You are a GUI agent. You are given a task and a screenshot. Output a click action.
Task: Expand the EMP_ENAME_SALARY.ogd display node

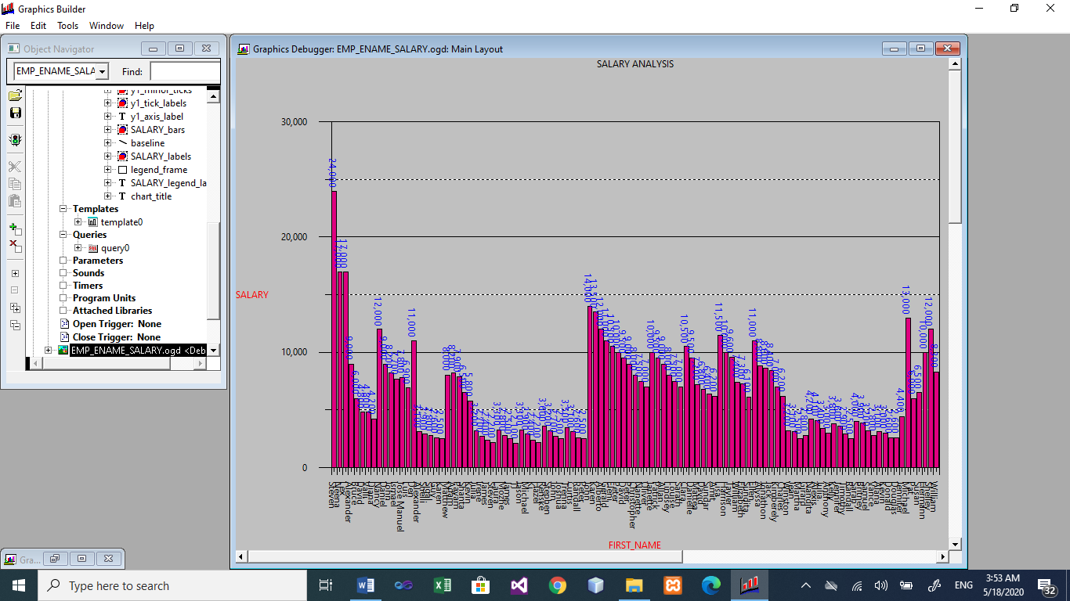coord(49,351)
